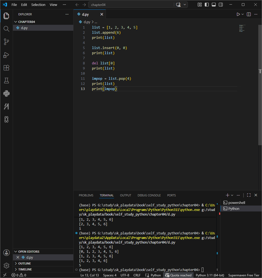
Task: Collapse the OPEN EDITORS section
Action: coord(43,252)
